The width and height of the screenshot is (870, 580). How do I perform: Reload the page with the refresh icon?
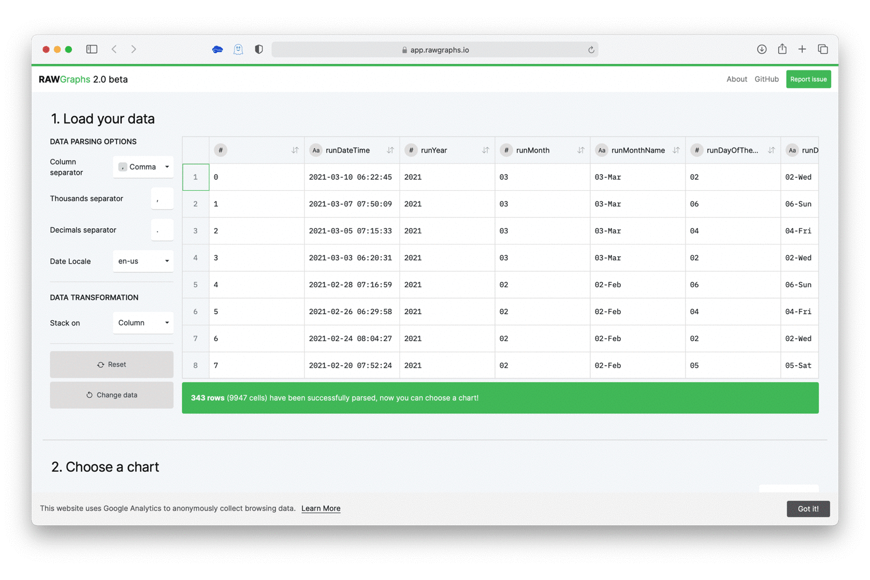click(591, 50)
